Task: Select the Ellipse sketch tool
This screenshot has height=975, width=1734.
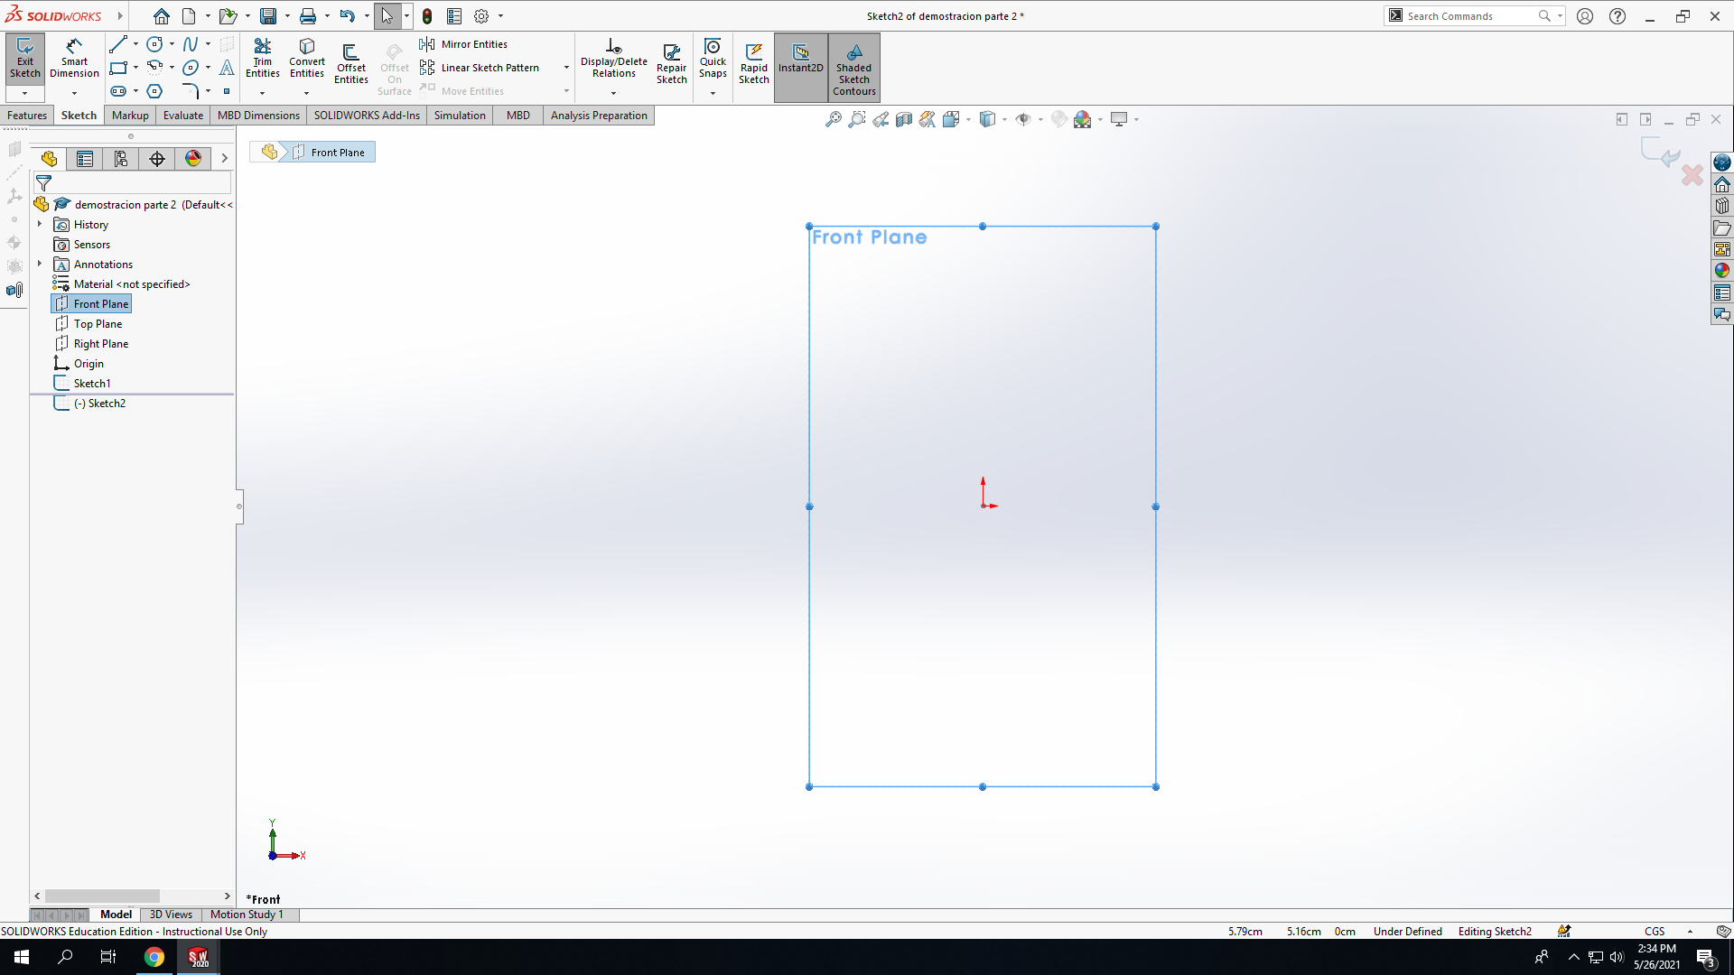Action: point(191,68)
